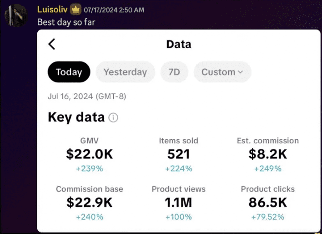Viewport: 322px width, 234px height.
Task: Click the Product clicks 86.5K metric
Action: point(268,203)
